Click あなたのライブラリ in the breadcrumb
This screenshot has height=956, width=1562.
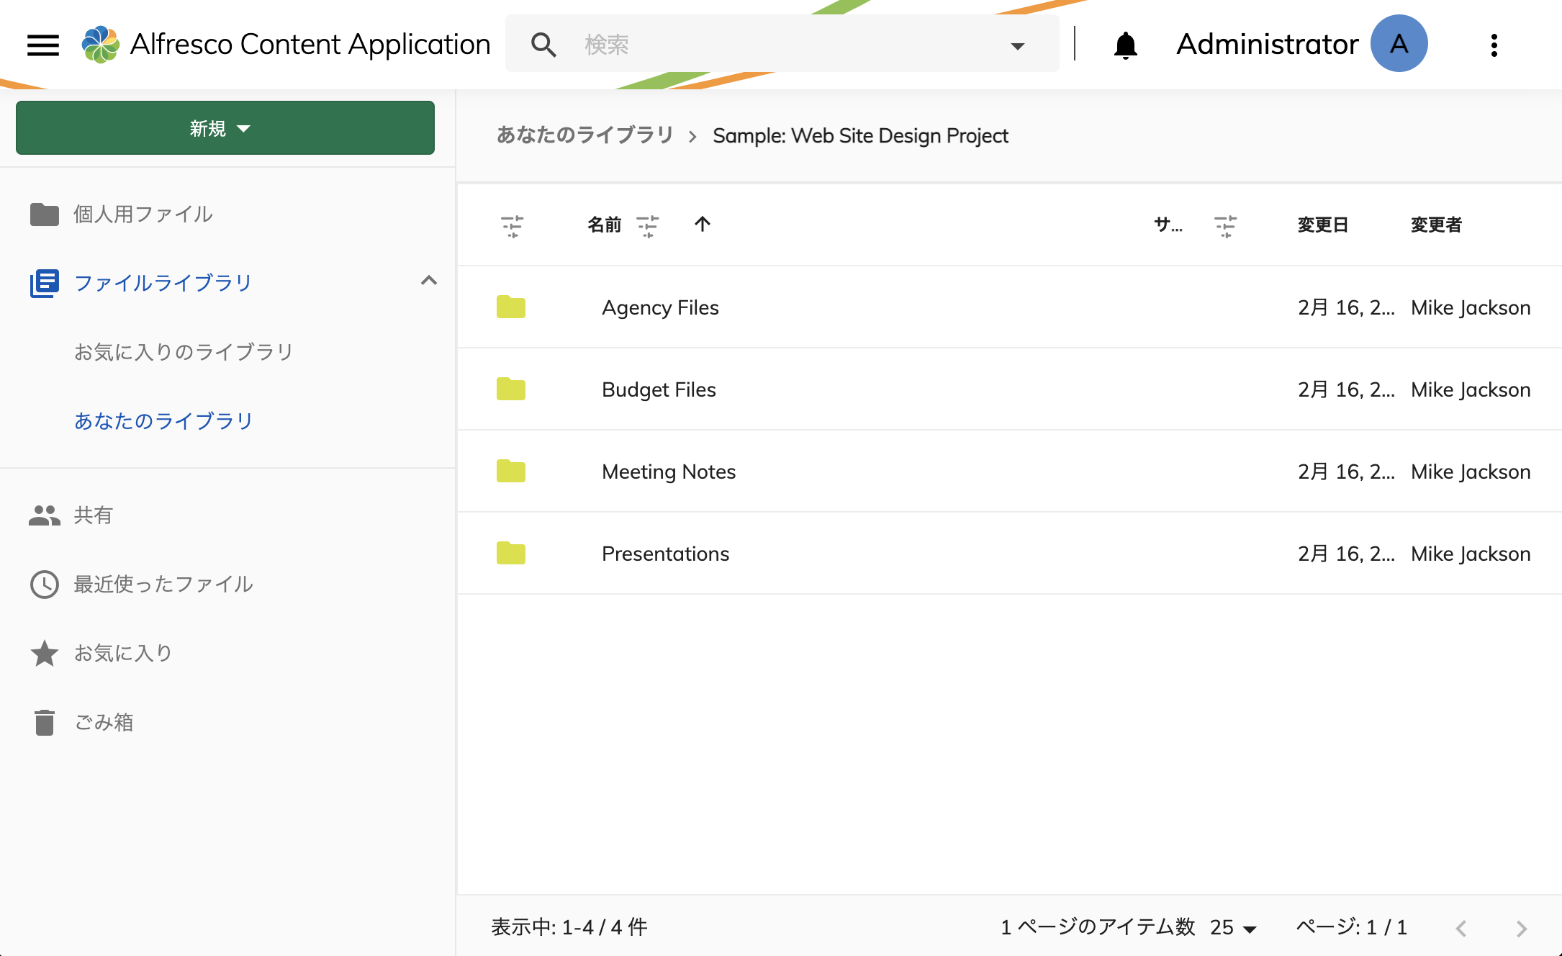click(584, 135)
